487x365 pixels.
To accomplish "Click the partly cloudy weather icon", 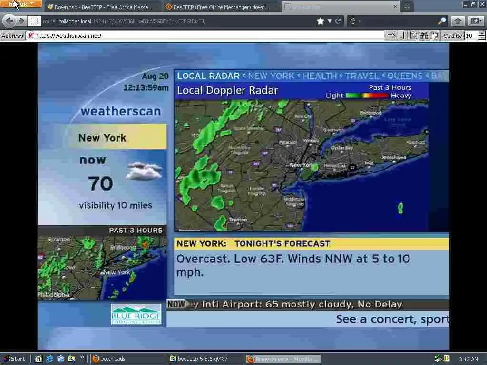I will pyautogui.click(x=144, y=171).
